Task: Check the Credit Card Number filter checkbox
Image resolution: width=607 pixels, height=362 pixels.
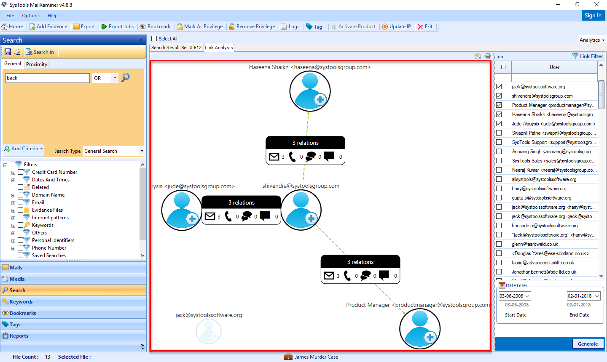Action: 20,172
